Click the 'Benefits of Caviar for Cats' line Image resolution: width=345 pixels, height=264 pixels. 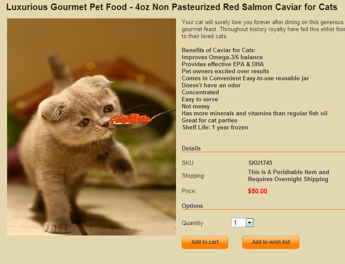(x=219, y=50)
